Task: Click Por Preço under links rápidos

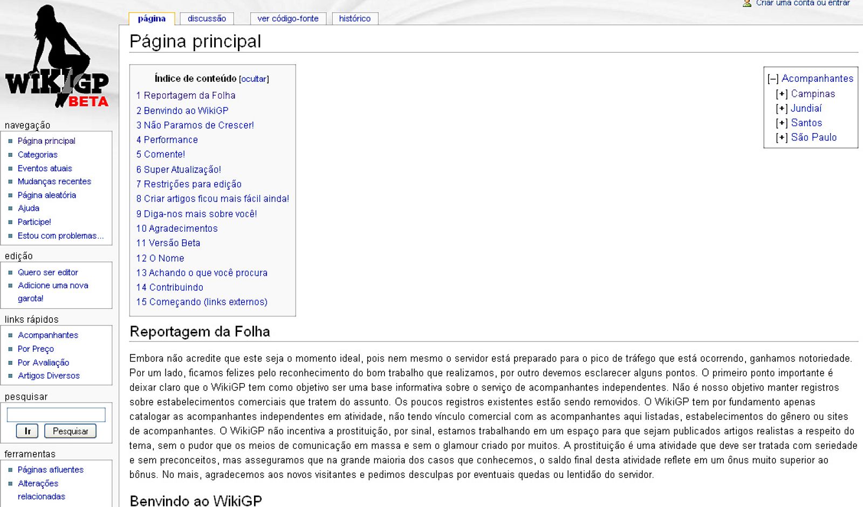Action: point(36,349)
